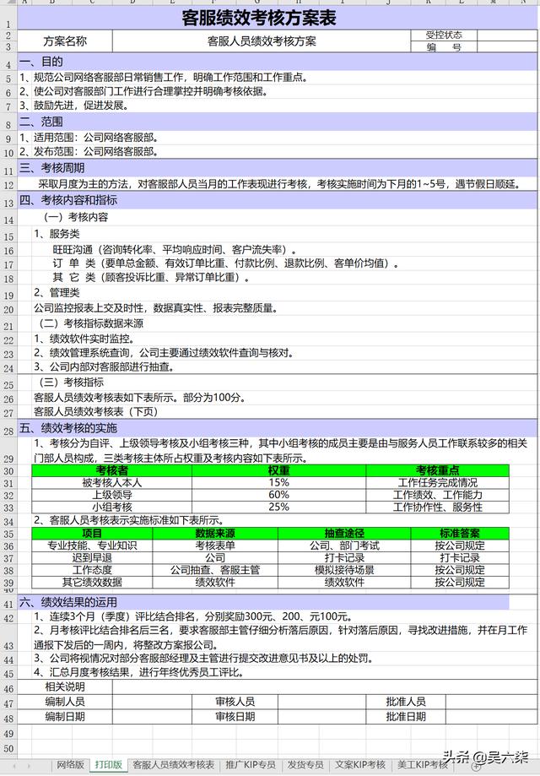
Task: Select the 工作协作性、服务性 cell
Action: (438, 507)
